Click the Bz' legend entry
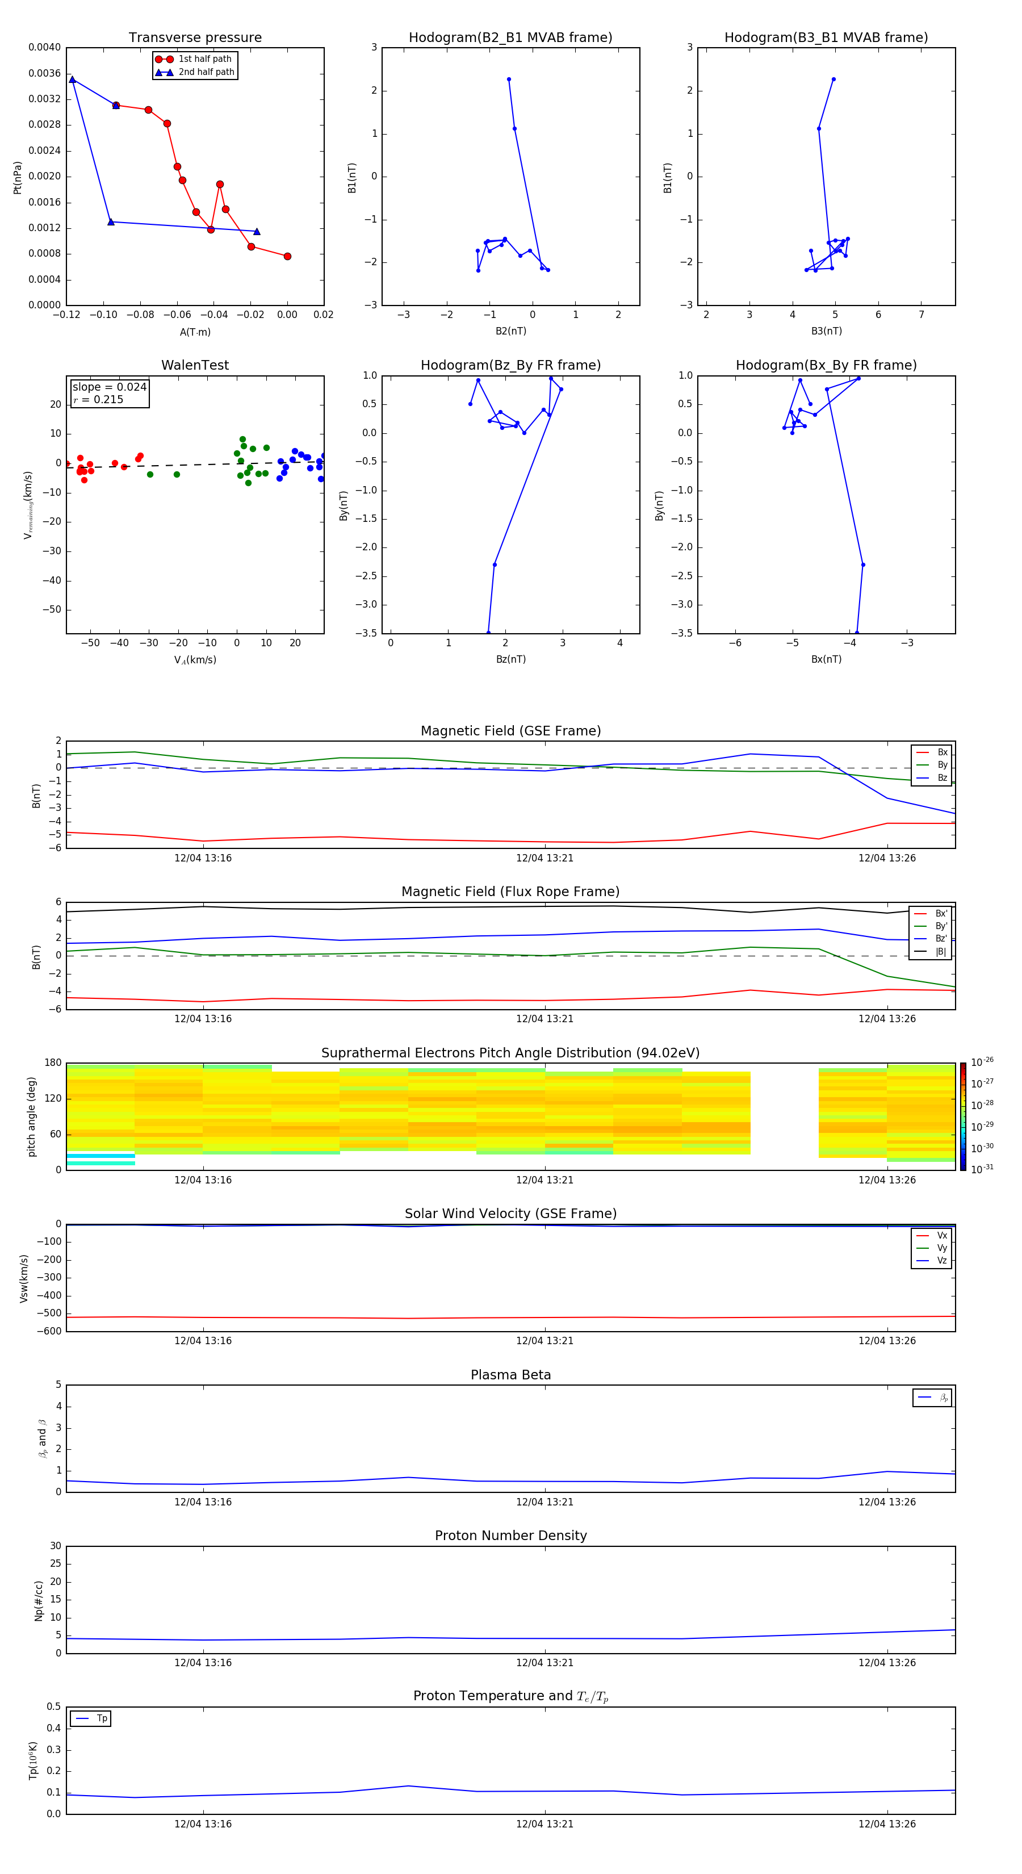 coord(931,939)
